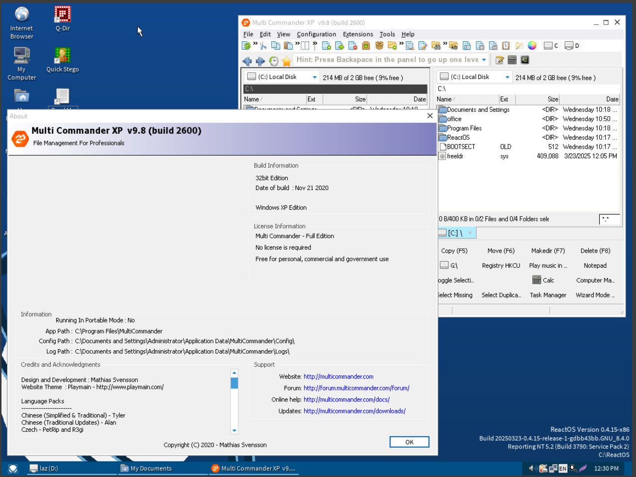
Task: Click the multi-rename file icon
Action: (x=467, y=46)
